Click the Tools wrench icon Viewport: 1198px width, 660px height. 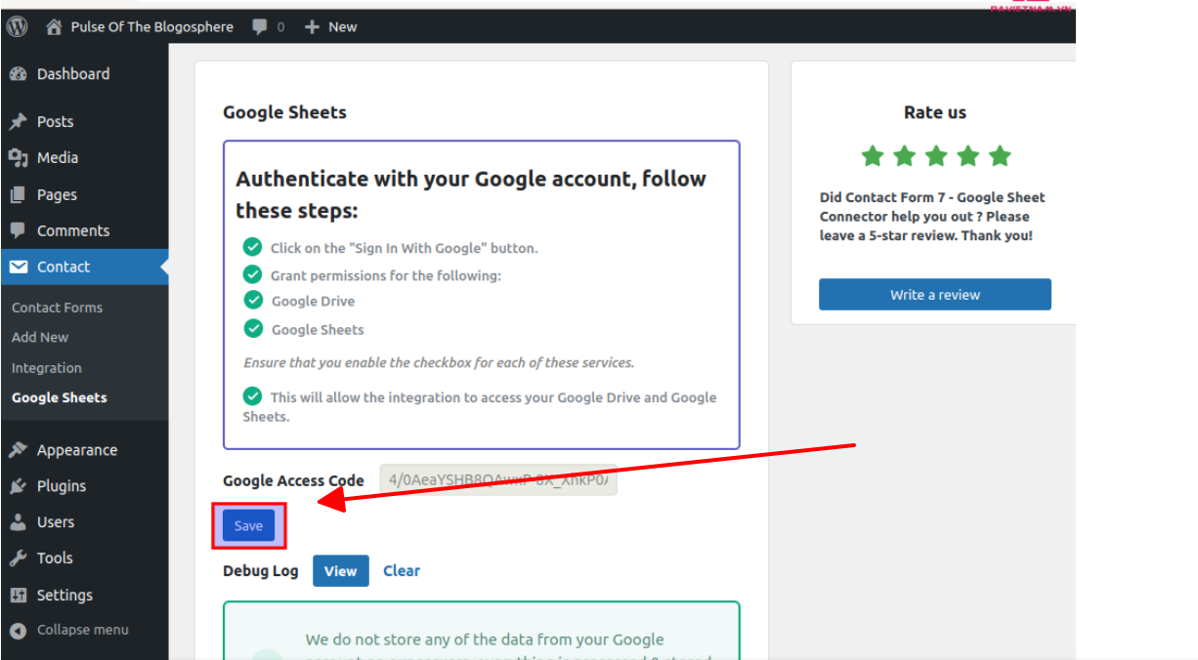point(18,558)
